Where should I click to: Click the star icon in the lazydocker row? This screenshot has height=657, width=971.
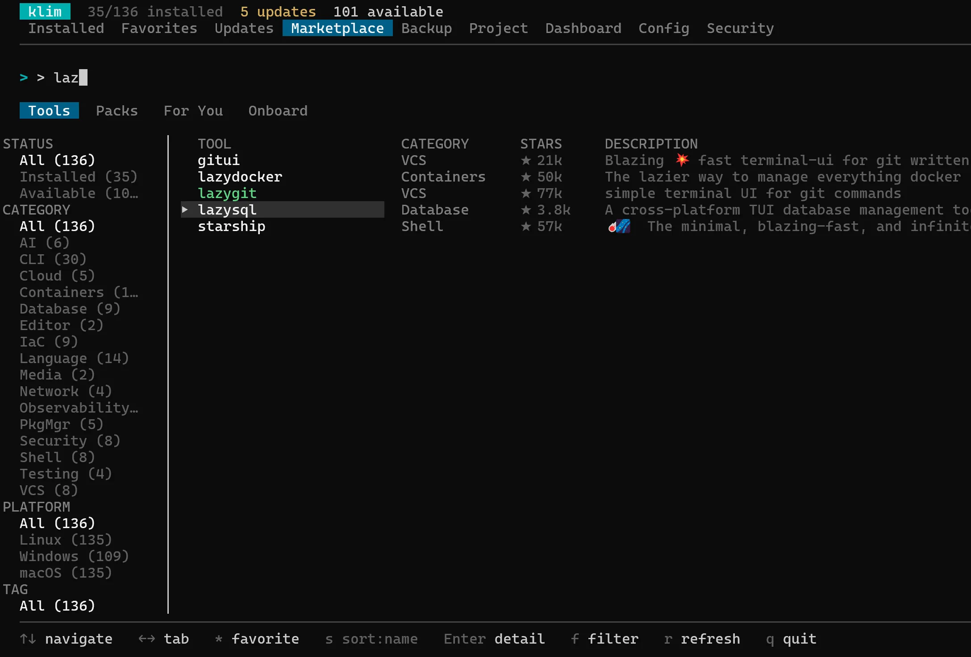[x=526, y=177]
